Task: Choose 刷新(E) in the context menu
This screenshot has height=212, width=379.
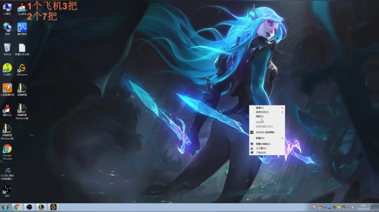Action: pyautogui.click(x=267, y=116)
